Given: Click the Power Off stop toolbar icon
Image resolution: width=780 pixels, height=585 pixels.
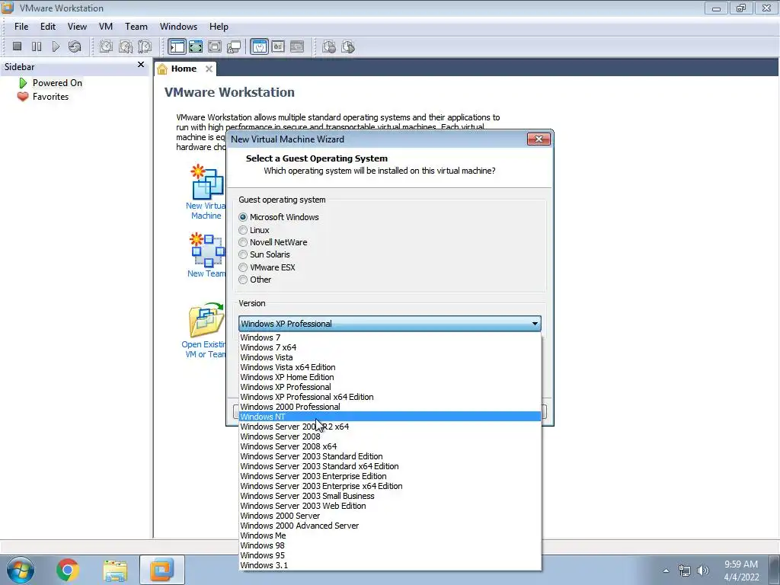Looking at the screenshot, I should point(17,46).
